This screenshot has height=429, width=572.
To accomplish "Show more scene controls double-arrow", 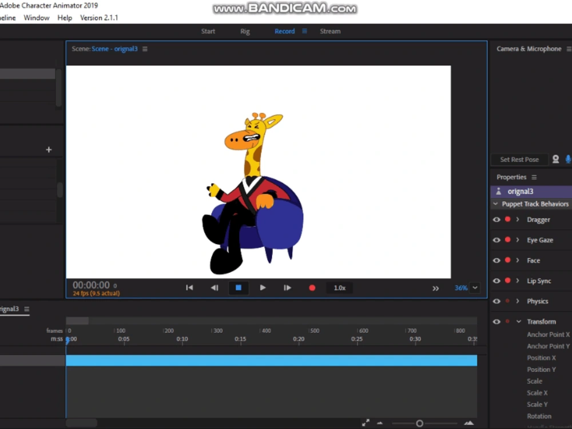I will (435, 288).
